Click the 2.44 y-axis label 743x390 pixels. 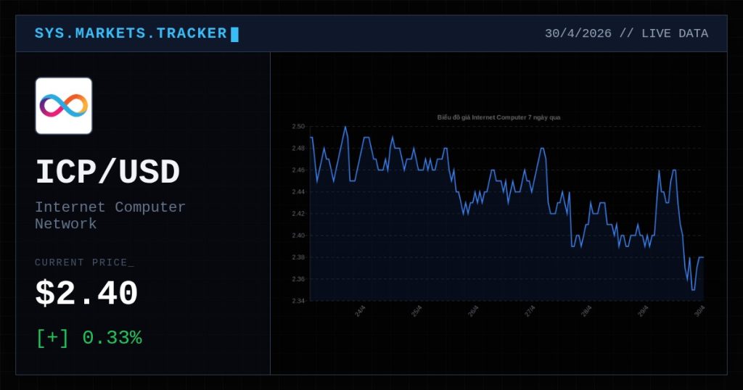point(298,191)
